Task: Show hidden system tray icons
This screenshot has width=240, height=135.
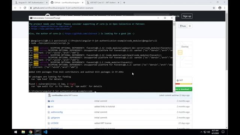Action: tap(201, 132)
